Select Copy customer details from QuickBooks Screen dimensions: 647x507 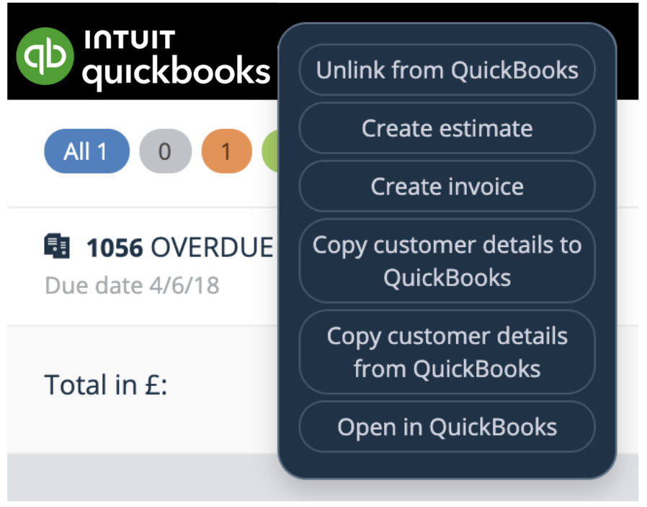447,352
